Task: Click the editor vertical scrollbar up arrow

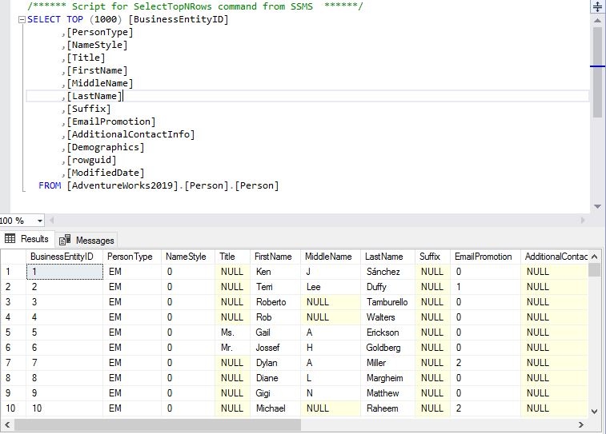Action: (x=597, y=20)
